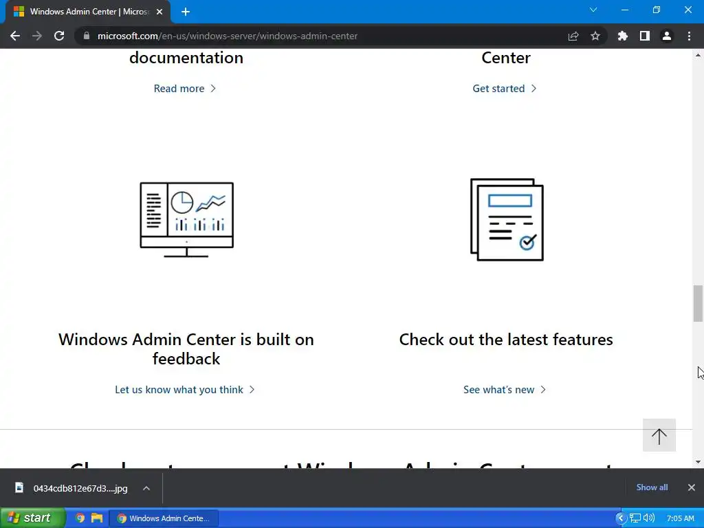
Task: Open the Extensions puzzle icon
Action: pos(623,36)
